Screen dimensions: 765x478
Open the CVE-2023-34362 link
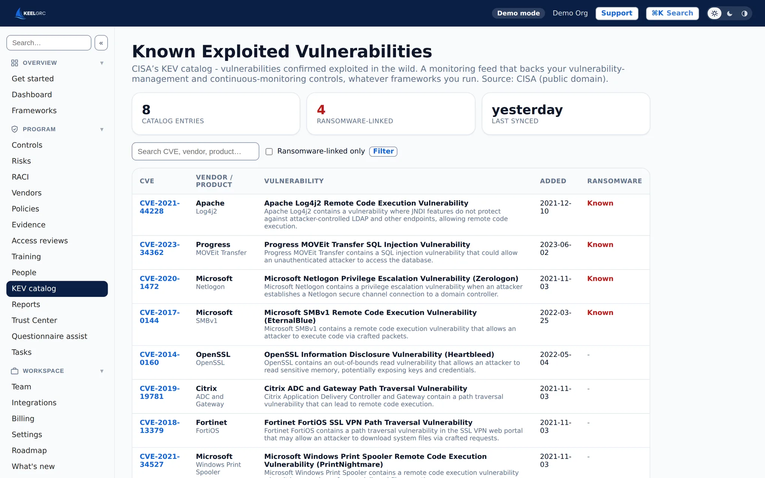tap(160, 249)
